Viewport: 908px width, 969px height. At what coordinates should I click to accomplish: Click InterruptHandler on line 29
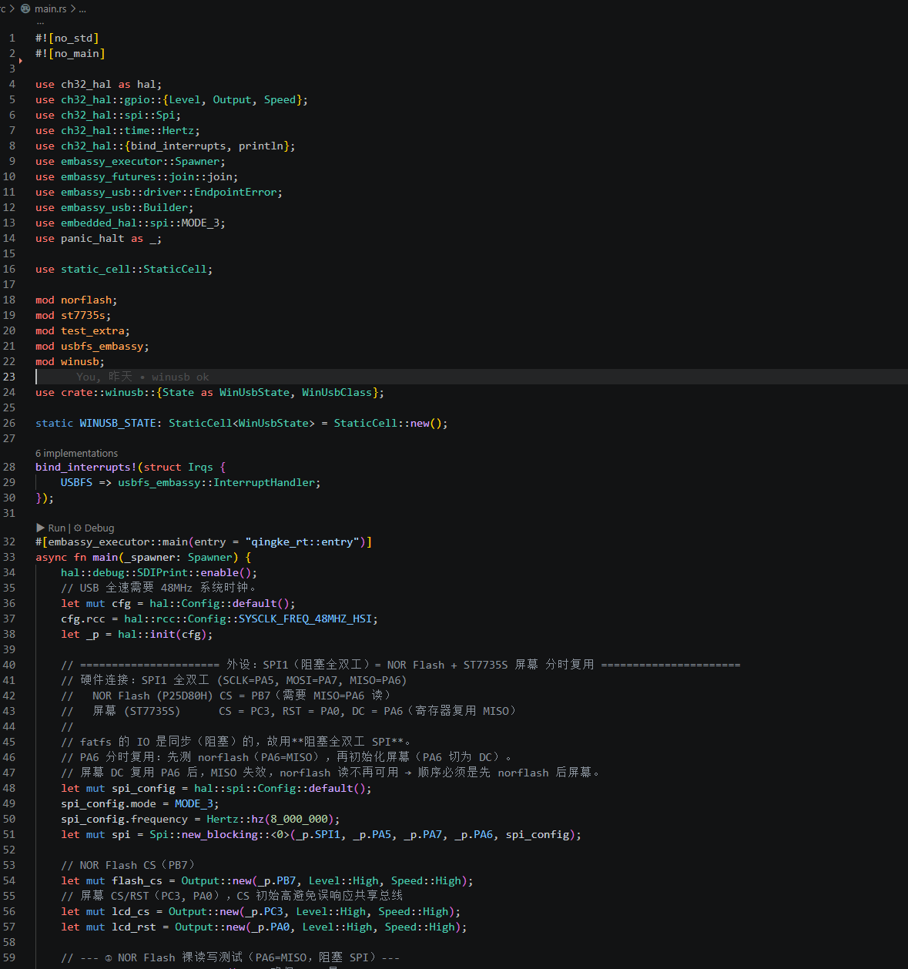pos(263,482)
